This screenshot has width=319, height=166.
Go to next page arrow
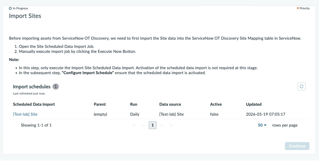(161, 125)
